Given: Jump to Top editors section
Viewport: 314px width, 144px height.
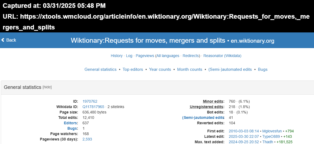Looking at the screenshot, I should [x=133, y=69].
